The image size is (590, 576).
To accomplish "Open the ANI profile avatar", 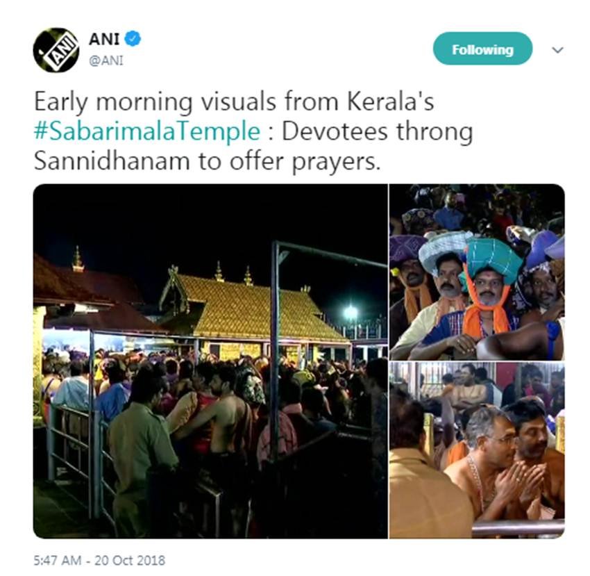I will (x=56, y=50).
